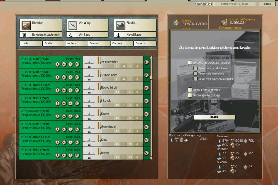
Task: Toggle Prioritize upgrades checkbox
Action: pyautogui.click(x=196, y=74)
